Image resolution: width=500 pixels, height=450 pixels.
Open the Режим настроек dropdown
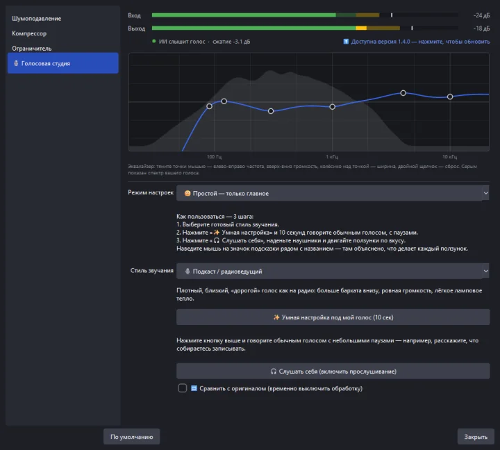[x=333, y=193]
